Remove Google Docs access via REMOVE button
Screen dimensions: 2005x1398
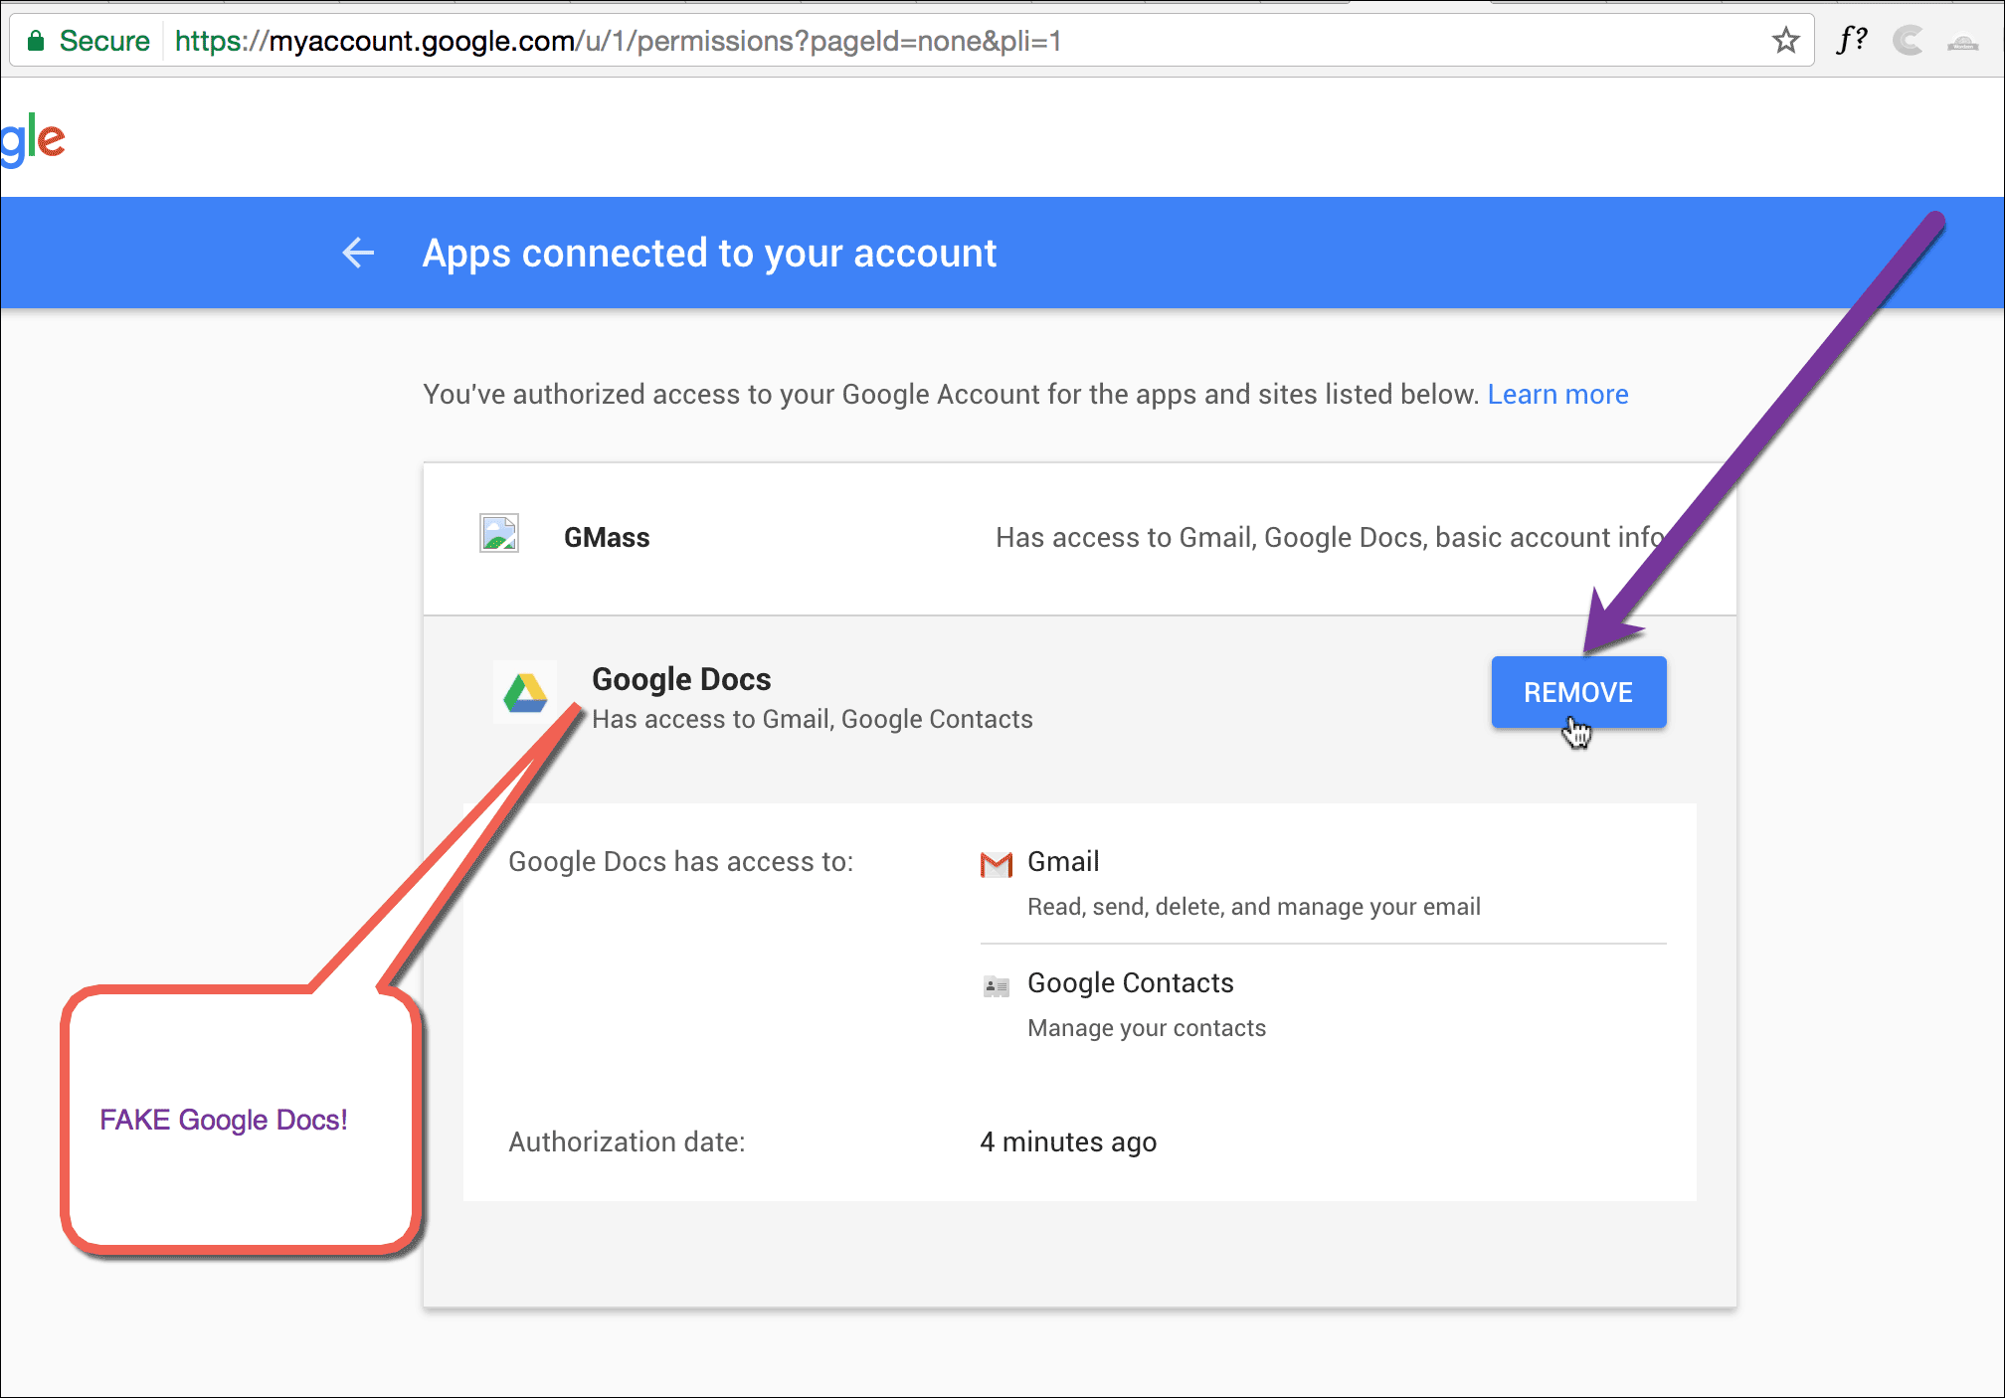click(x=1577, y=692)
